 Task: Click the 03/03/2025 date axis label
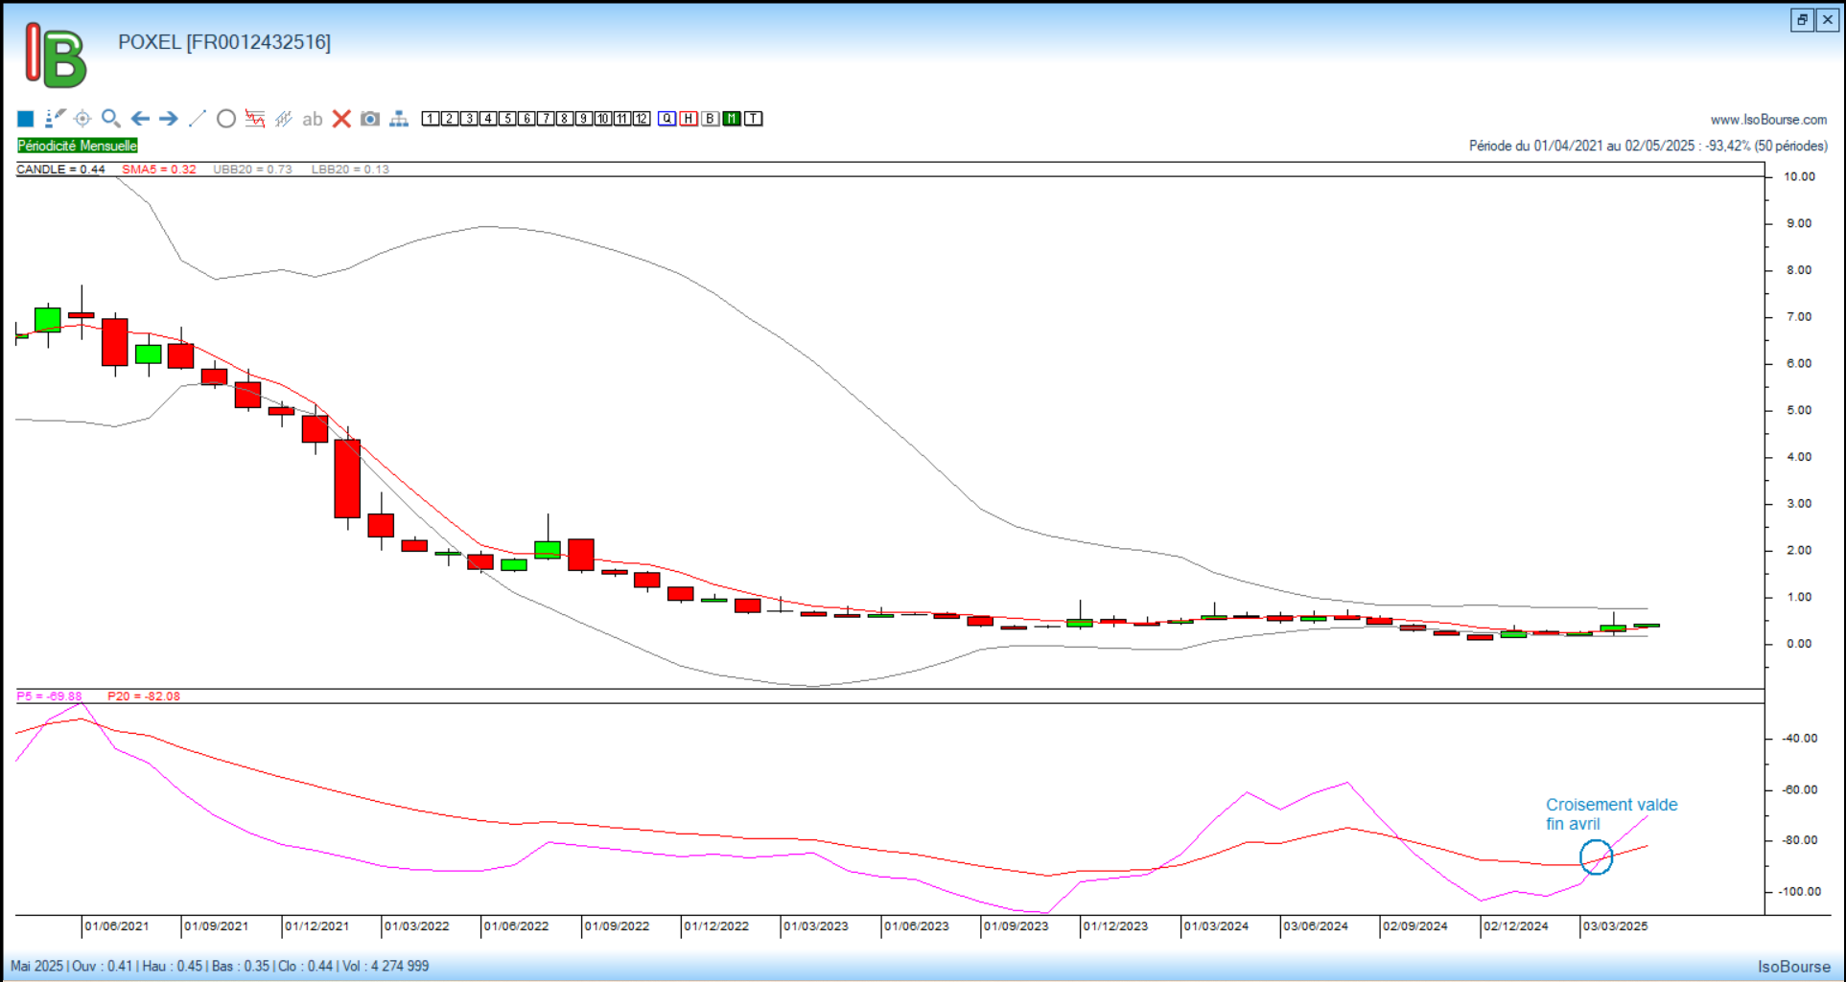1616,926
